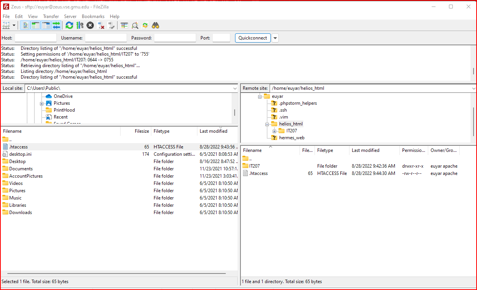Image resolution: width=477 pixels, height=290 pixels.
Task: Collapse the helios_html directory tree
Action: [x=267, y=124]
